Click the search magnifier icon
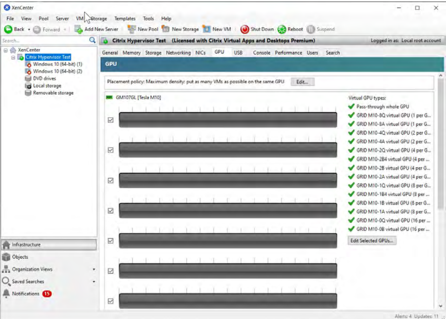 click(92, 40)
